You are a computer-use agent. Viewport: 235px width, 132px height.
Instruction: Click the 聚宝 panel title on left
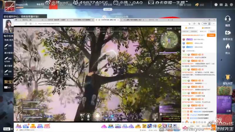pyautogui.click(x=9, y=82)
